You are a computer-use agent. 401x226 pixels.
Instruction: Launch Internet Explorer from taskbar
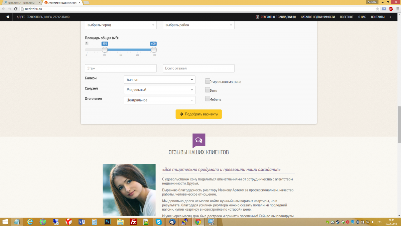[30, 222]
